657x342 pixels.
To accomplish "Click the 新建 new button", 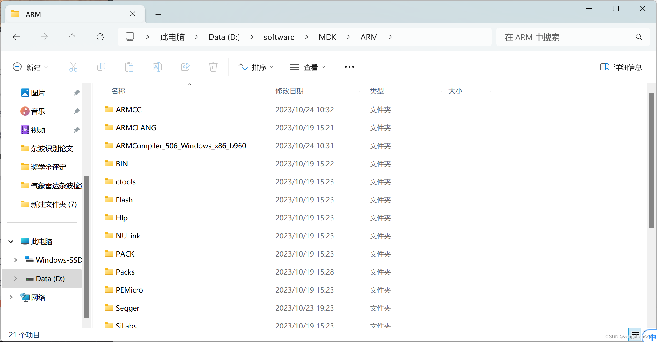I will click(30, 67).
